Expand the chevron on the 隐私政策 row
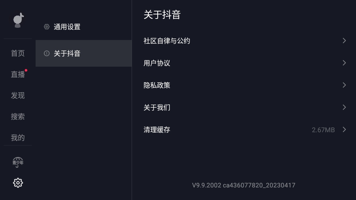 [344, 85]
